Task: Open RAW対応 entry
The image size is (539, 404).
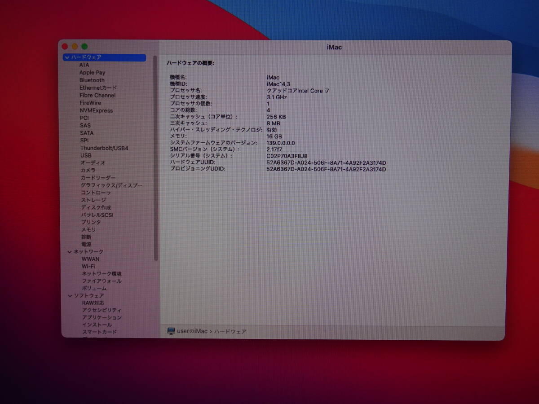Action: click(x=93, y=303)
